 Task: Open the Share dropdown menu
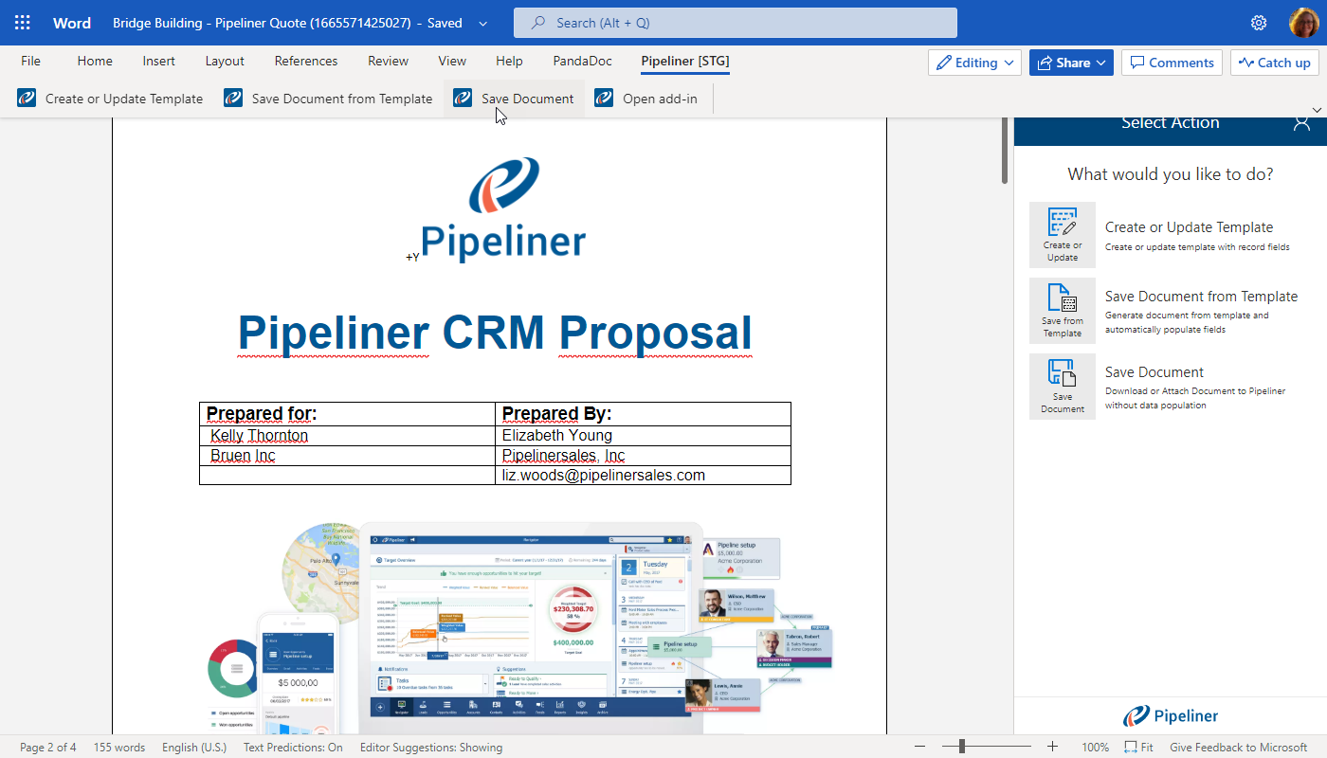coord(1071,63)
